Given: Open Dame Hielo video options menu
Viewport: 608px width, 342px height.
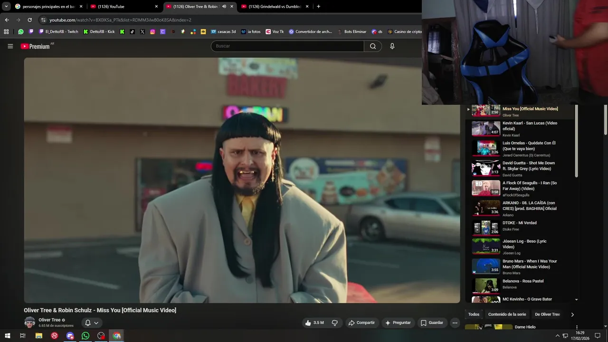Looking at the screenshot, I should click(x=577, y=327).
